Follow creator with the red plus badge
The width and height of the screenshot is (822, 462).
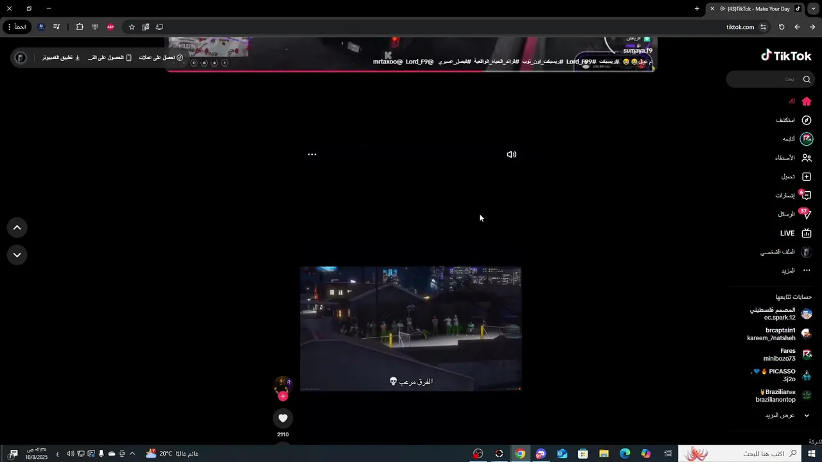(283, 396)
